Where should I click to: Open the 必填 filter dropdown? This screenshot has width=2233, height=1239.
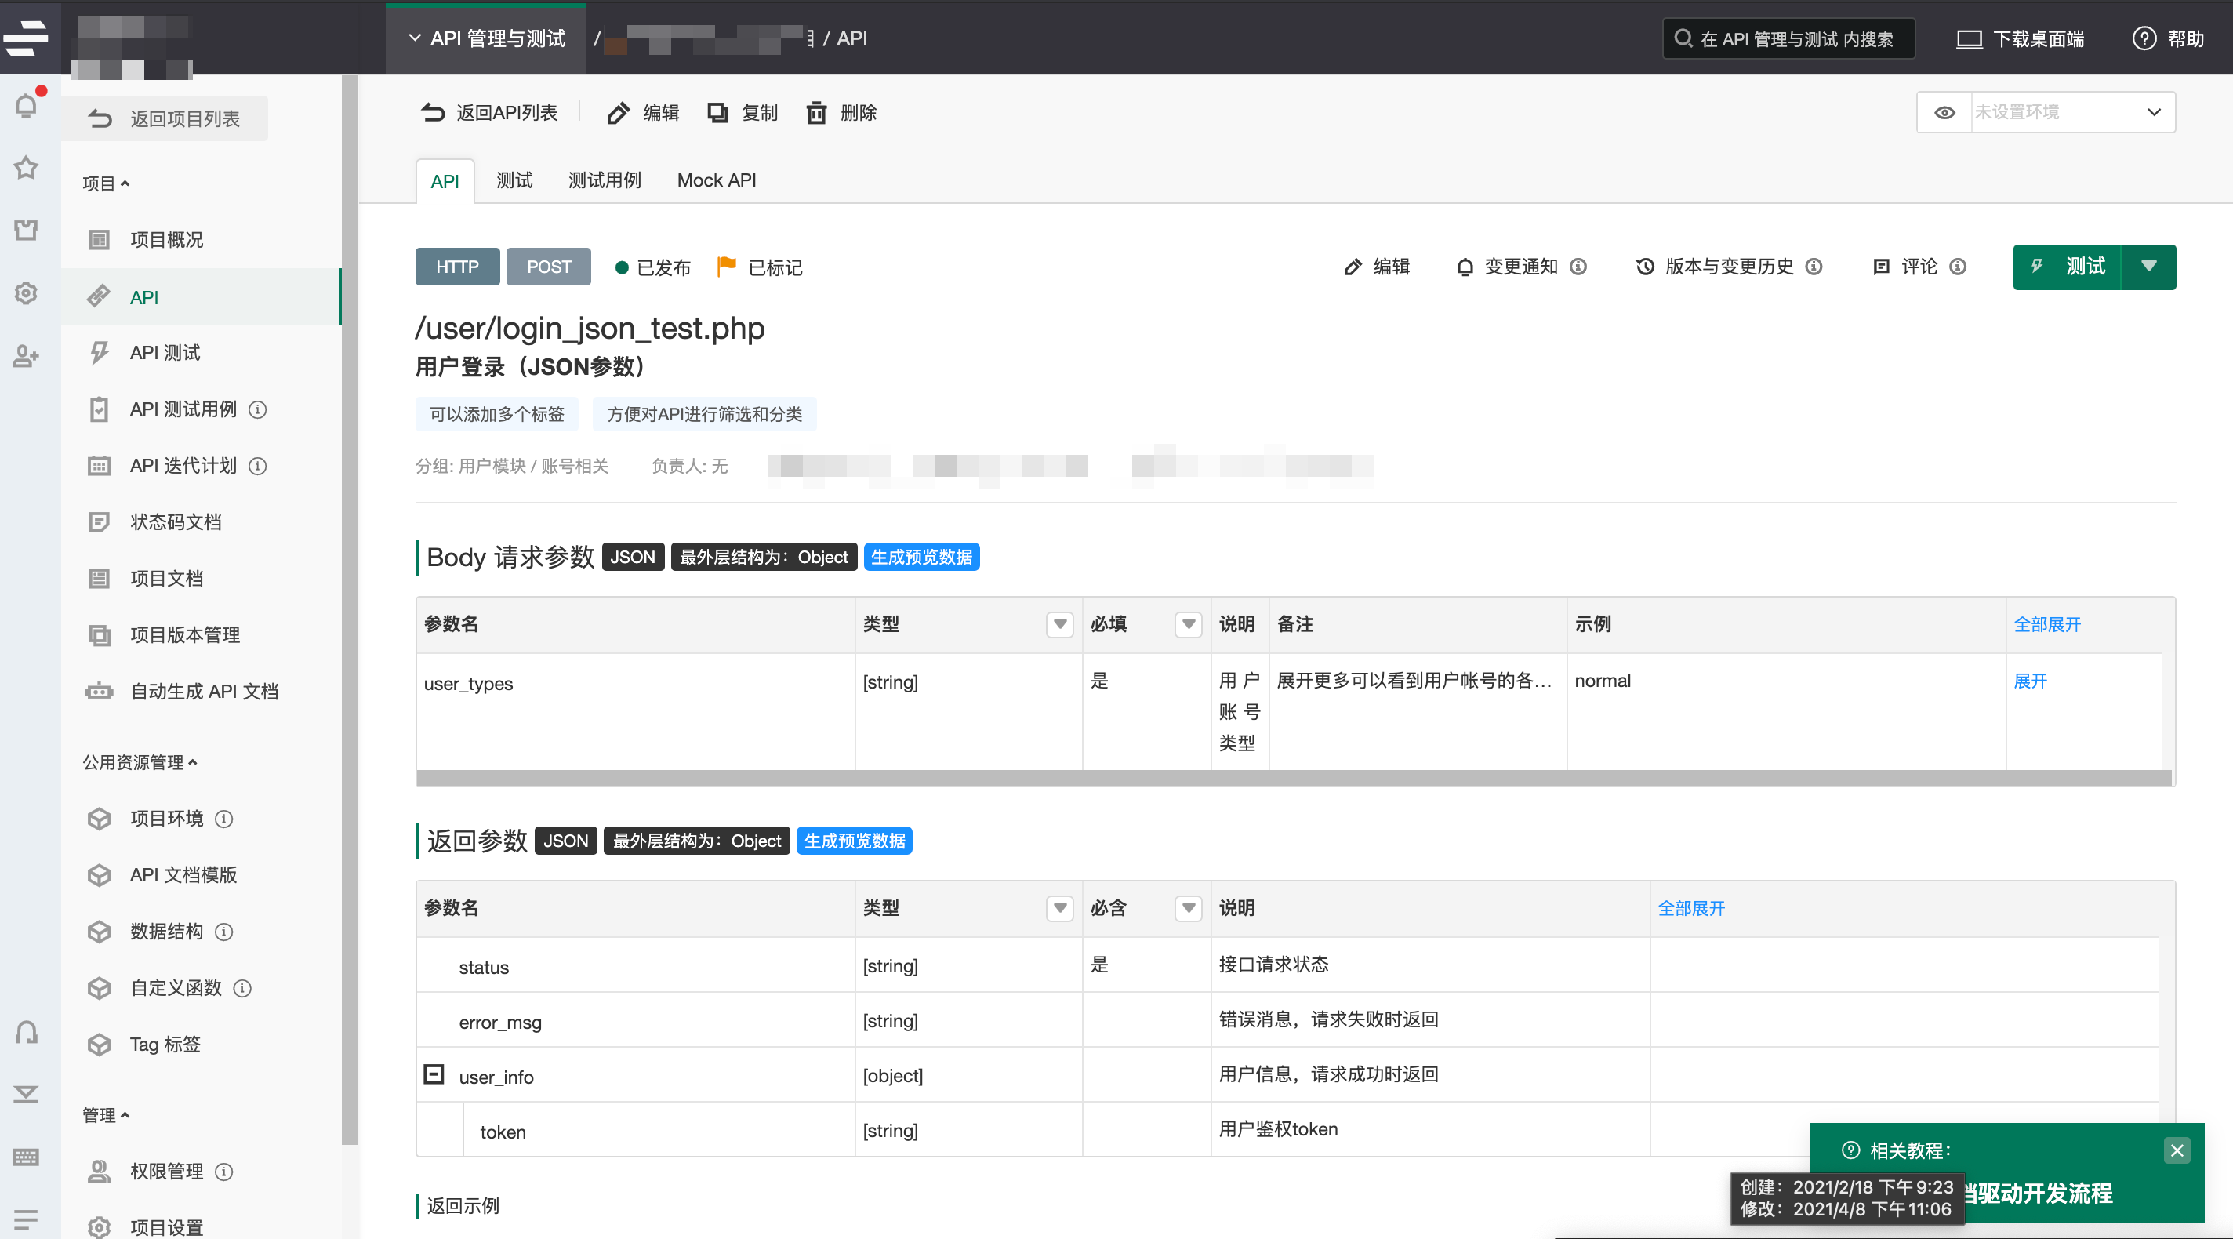click(1189, 624)
